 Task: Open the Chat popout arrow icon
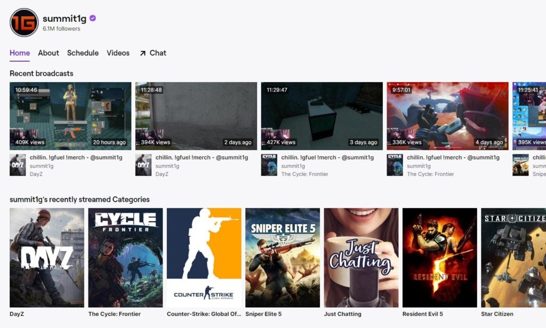(143, 53)
